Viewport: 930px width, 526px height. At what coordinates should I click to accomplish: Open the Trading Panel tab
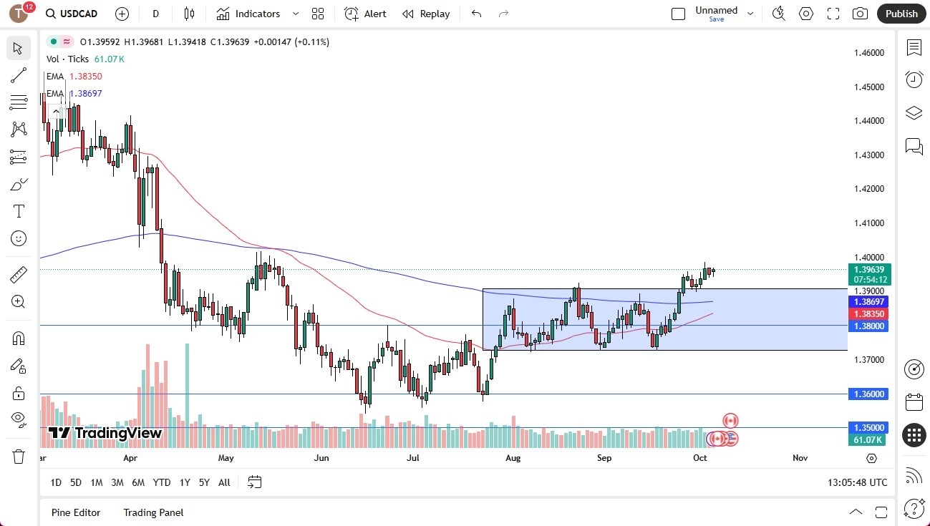click(x=152, y=512)
